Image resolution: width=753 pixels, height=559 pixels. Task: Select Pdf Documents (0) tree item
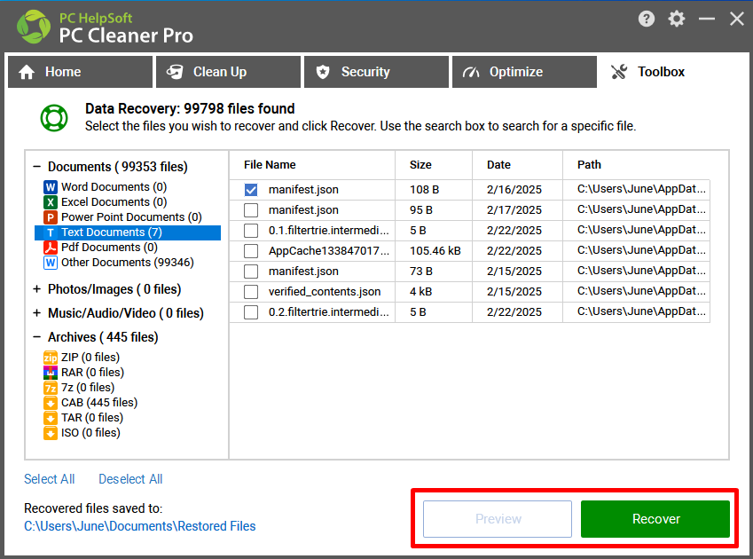(109, 248)
